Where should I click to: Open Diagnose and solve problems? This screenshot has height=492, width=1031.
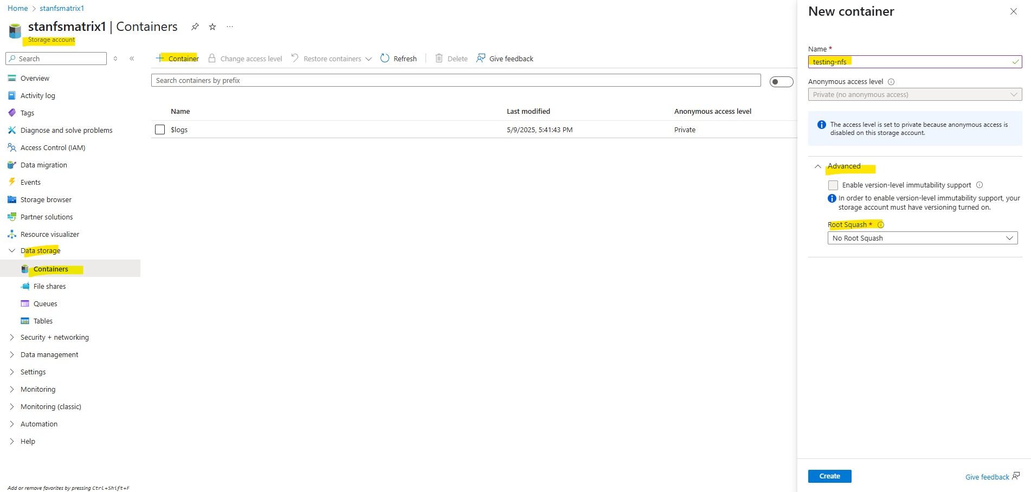click(x=66, y=130)
